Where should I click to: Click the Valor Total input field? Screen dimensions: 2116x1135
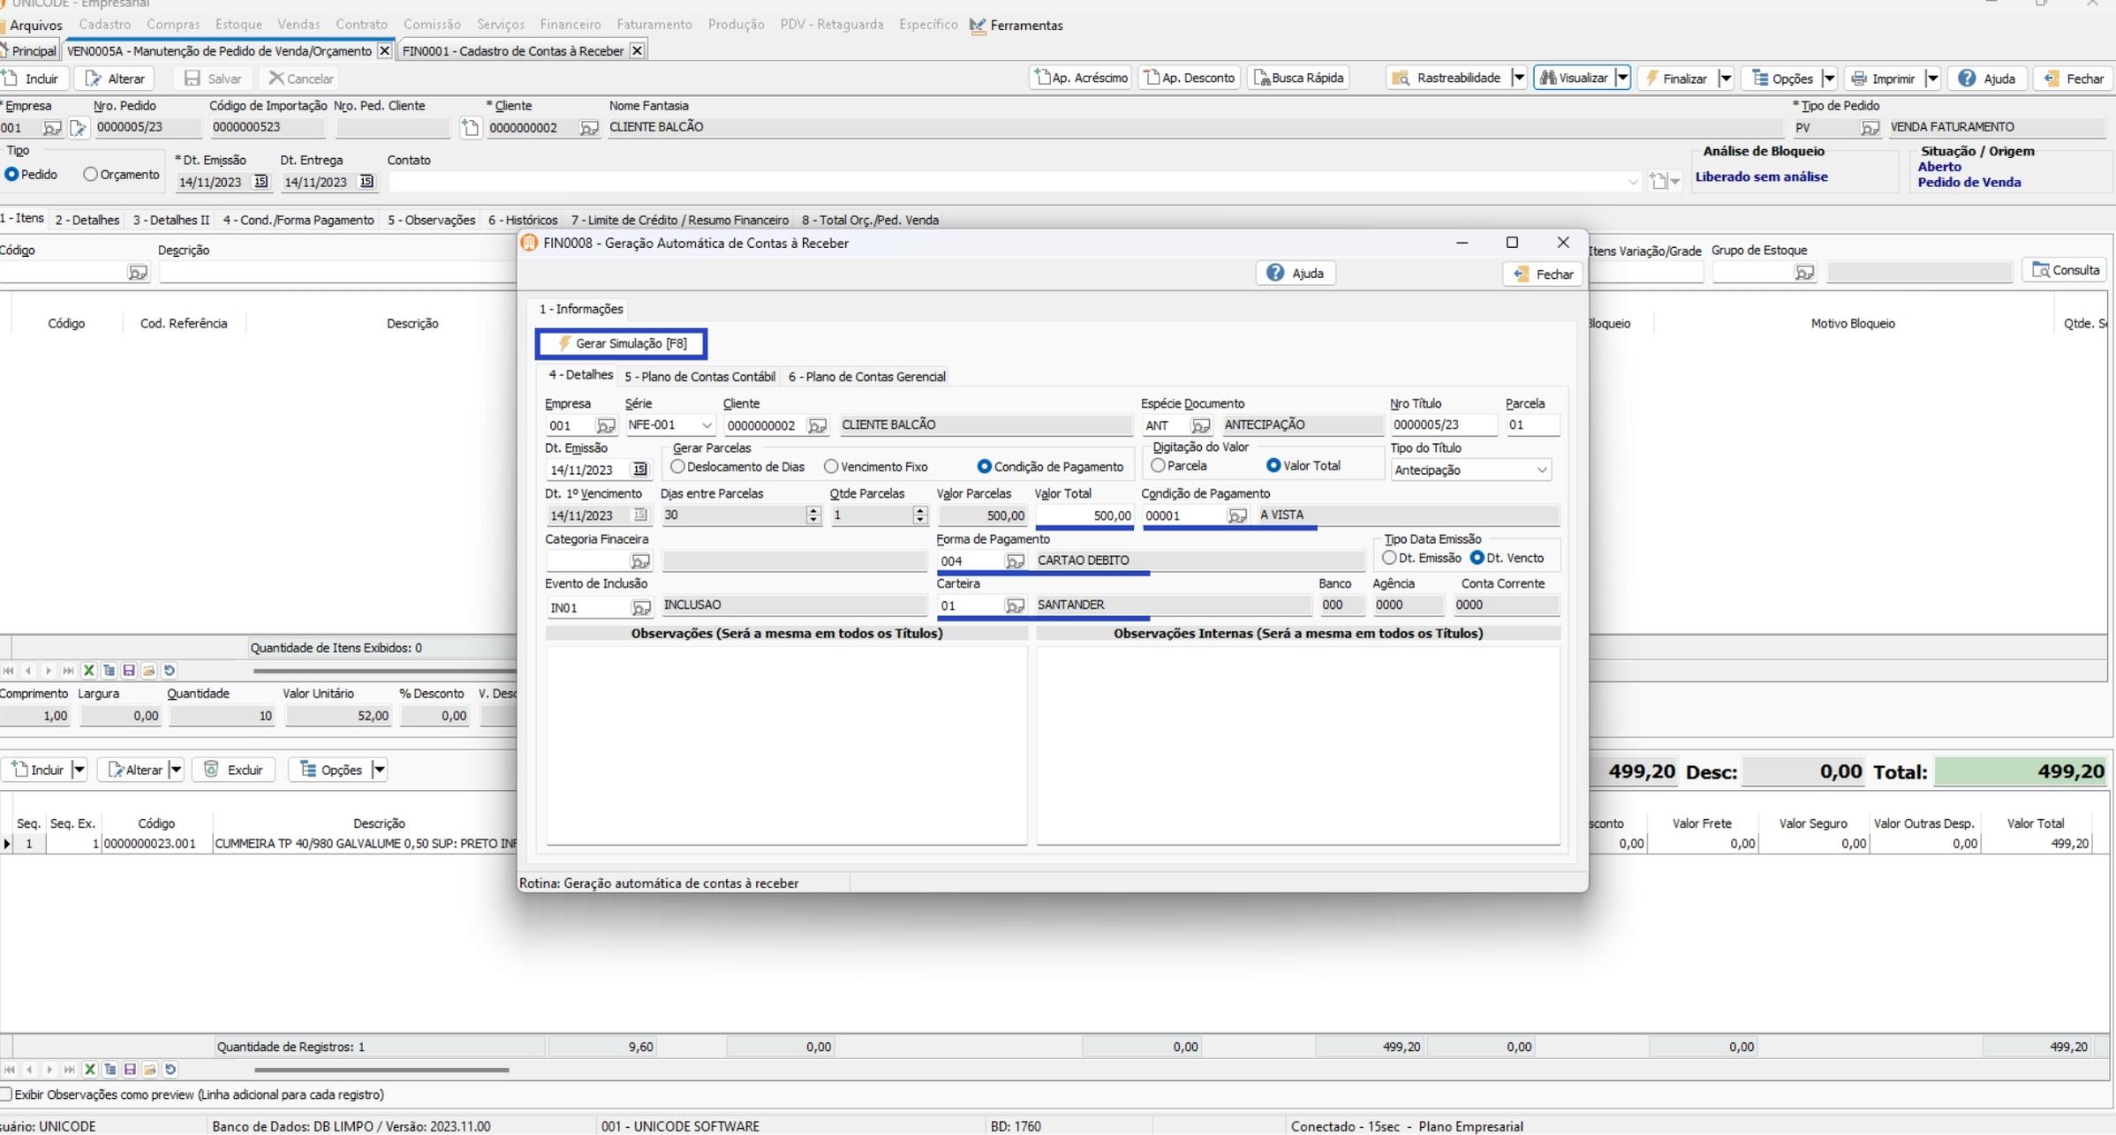click(x=1084, y=516)
